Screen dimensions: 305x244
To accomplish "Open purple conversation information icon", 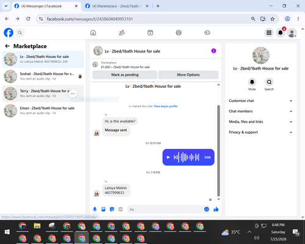I will [213, 51].
